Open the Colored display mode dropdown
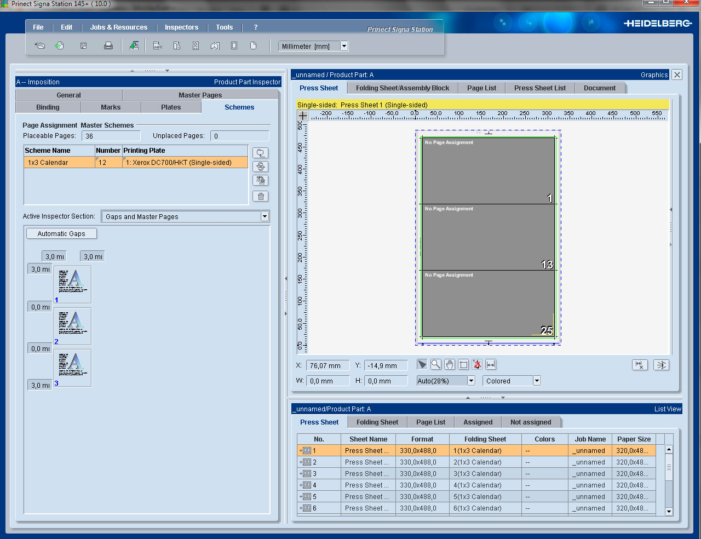701x539 pixels. pyautogui.click(x=537, y=381)
